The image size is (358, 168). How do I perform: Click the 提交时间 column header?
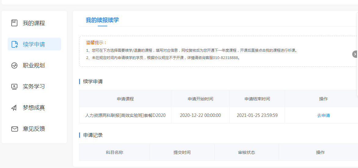click(182, 152)
